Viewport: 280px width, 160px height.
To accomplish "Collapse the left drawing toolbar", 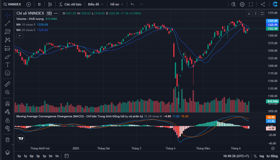I will (13, 145).
